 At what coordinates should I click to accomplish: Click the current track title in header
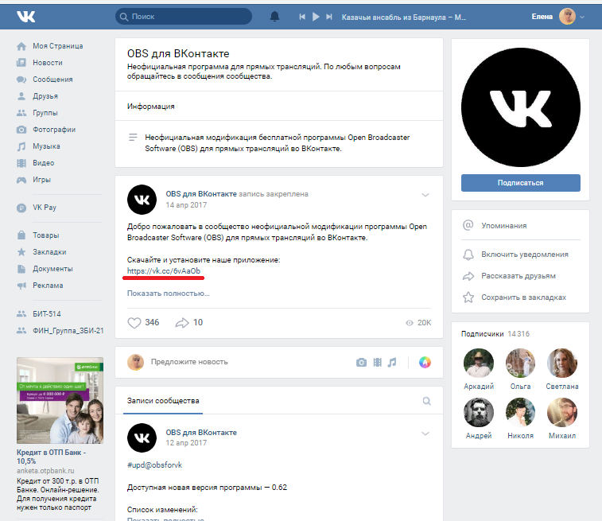[x=404, y=17]
